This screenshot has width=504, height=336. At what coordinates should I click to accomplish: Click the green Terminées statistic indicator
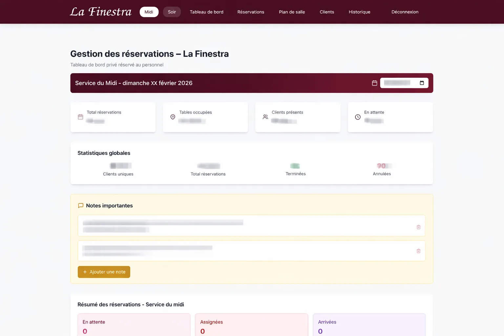[295, 166]
